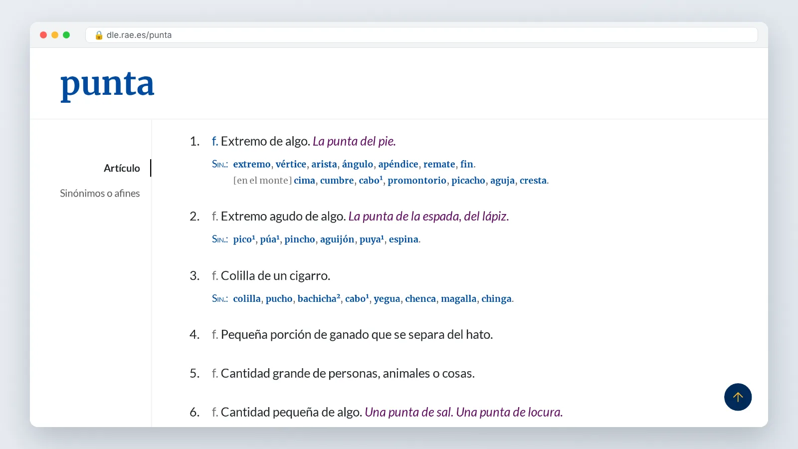Screen dimensions: 798x449
Task: Open Sinónimos o afines sidebar tab
Action: point(100,193)
